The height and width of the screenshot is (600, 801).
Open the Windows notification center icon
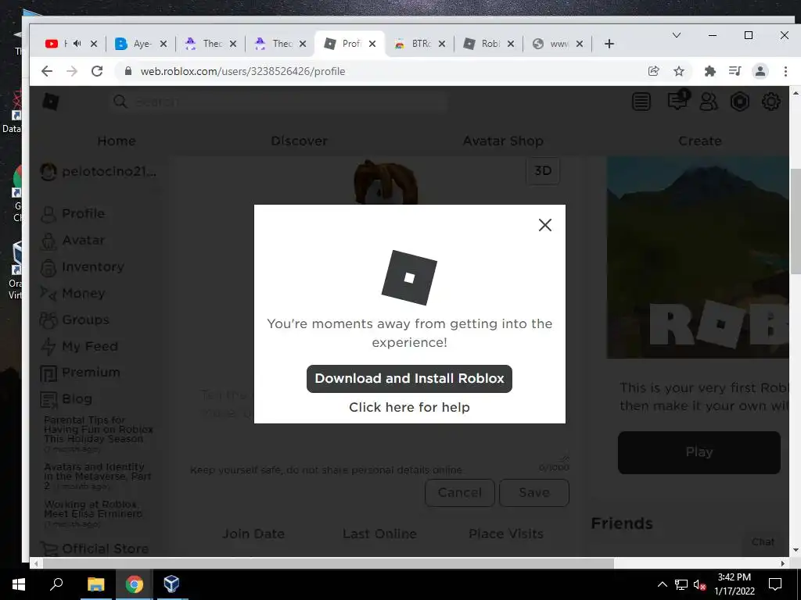(x=775, y=584)
